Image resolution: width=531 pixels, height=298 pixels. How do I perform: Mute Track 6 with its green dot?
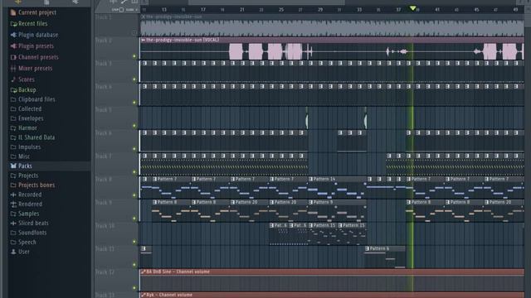click(x=134, y=149)
